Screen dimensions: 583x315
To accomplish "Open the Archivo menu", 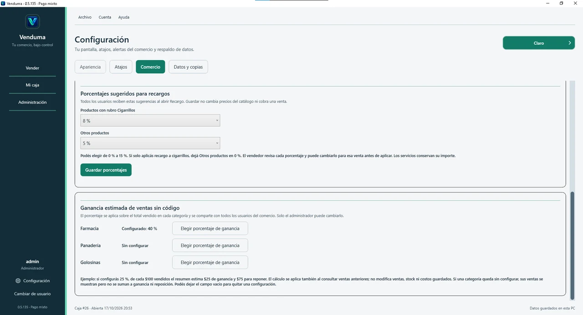I will (x=85, y=17).
